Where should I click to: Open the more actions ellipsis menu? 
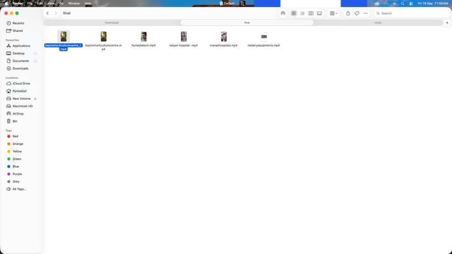pos(365,13)
